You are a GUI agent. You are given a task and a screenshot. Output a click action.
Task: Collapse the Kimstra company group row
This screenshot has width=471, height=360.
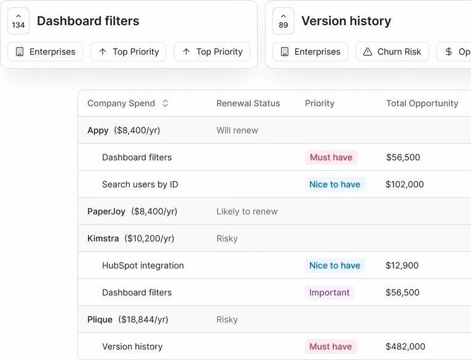click(x=103, y=238)
